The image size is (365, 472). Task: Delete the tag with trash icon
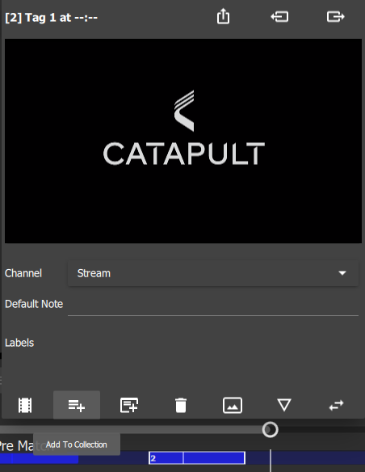pyautogui.click(x=181, y=405)
